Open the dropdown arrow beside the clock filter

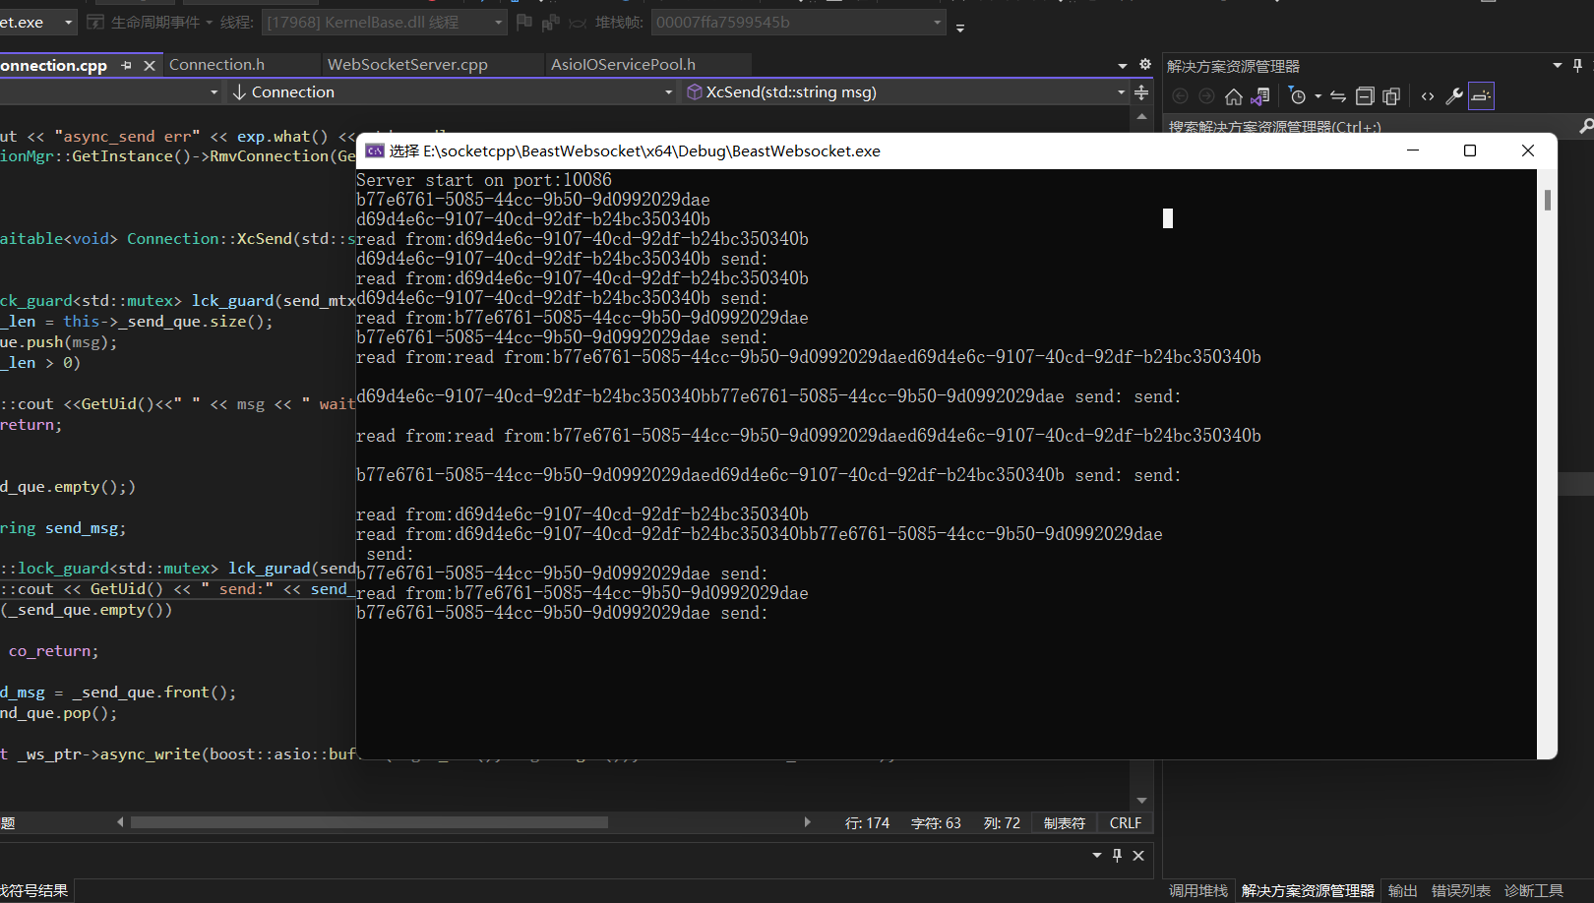pyautogui.click(x=1318, y=96)
